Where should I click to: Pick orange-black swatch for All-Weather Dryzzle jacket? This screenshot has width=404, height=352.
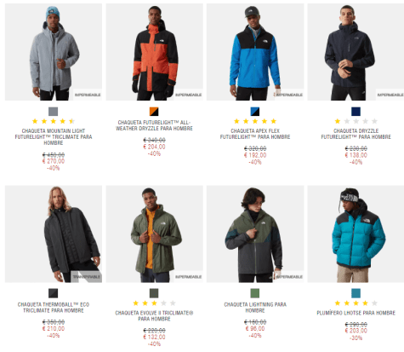pyautogui.click(x=154, y=112)
